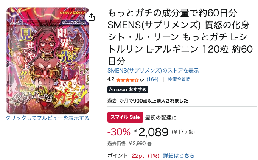The image size is (258, 160).
Task: Click the 4.2 rating number
Action: pos(111,79)
